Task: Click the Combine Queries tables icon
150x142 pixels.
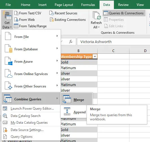Action: point(8,99)
